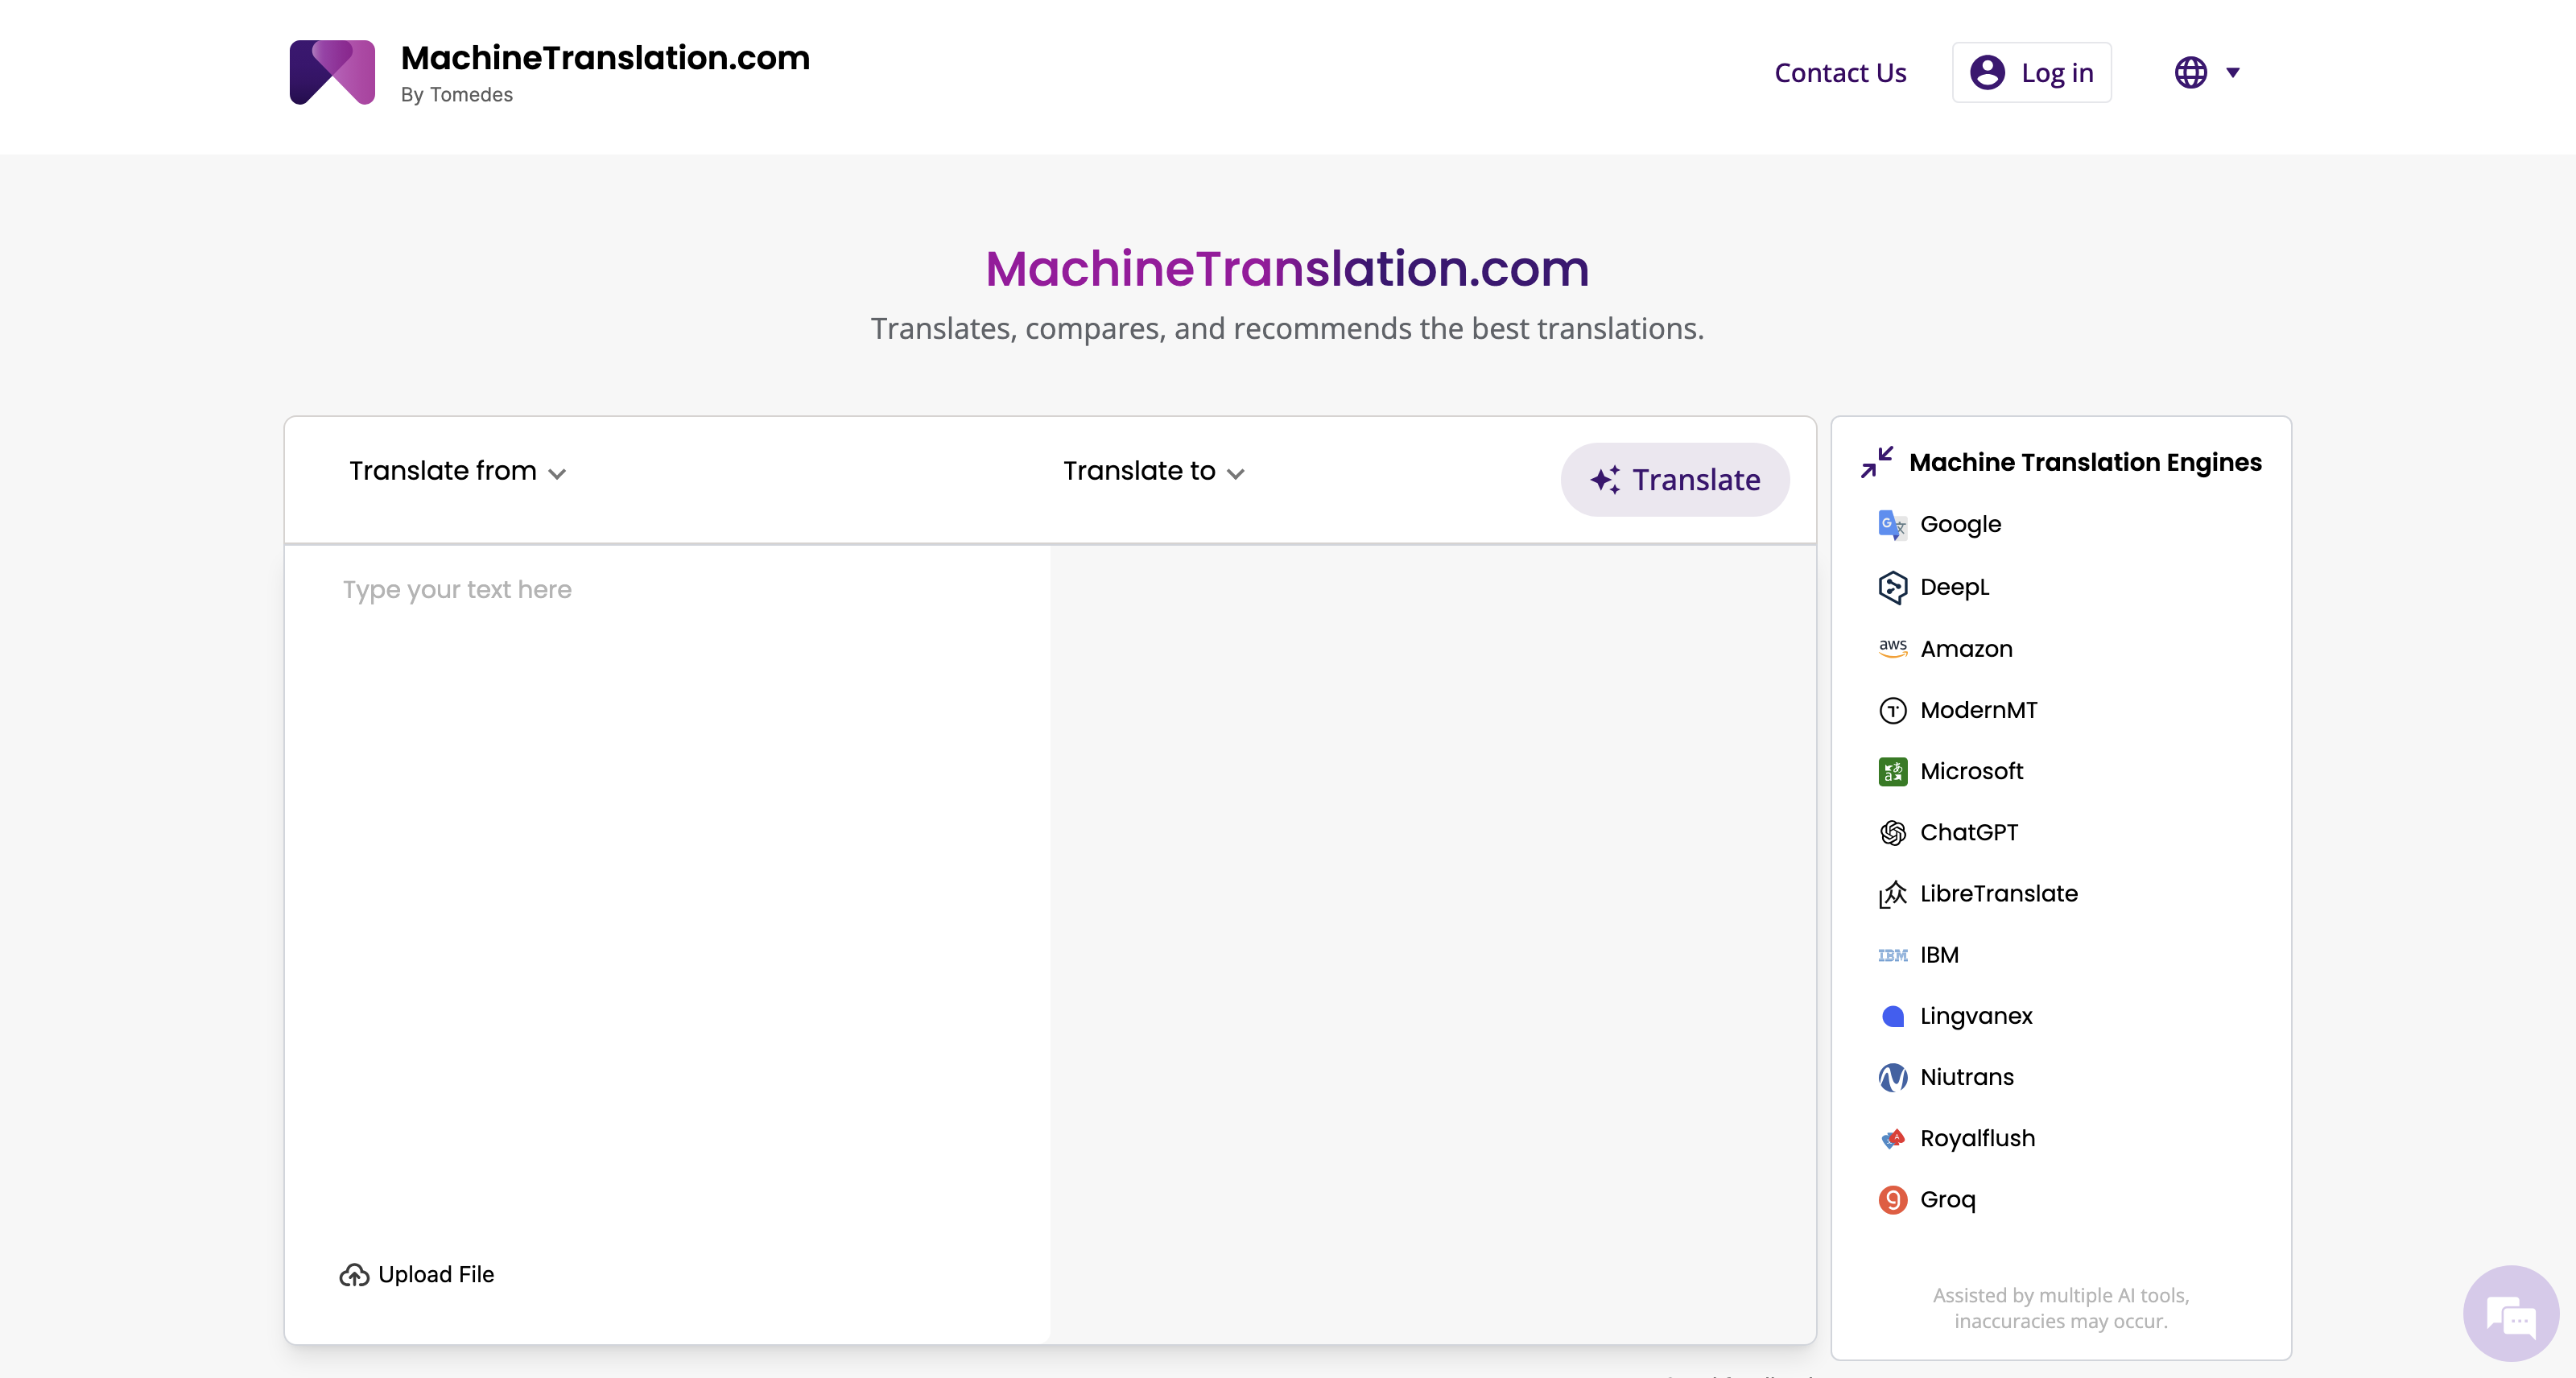The height and width of the screenshot is (1378, 2576).
Task: Click the MachineTranslation.com logo icon
Action: [332, 72]
